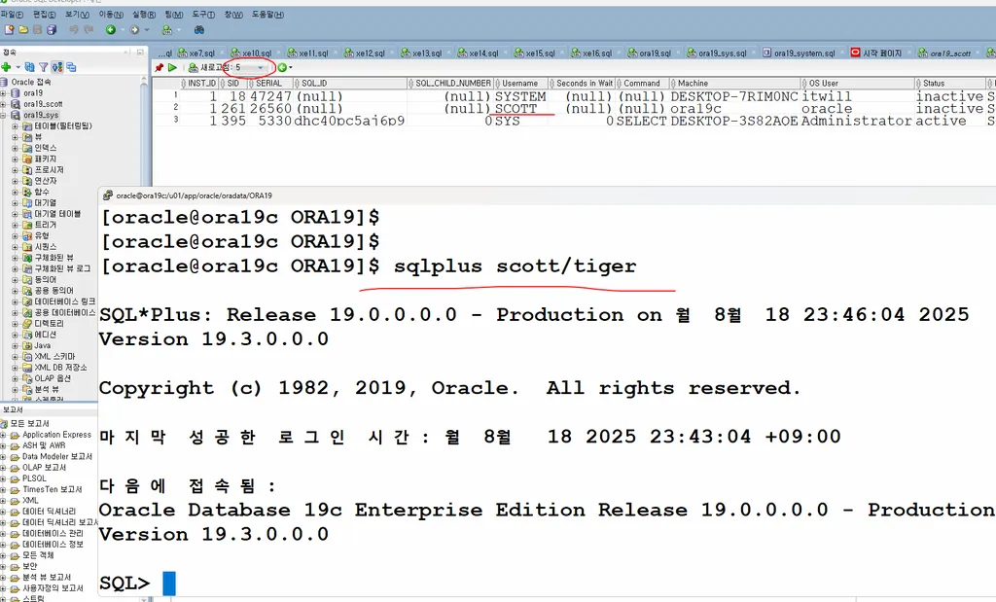The height and width of the screenshot is (602, 996).
Task: Expand the PLSQL reports node
Action: point(3,478)
